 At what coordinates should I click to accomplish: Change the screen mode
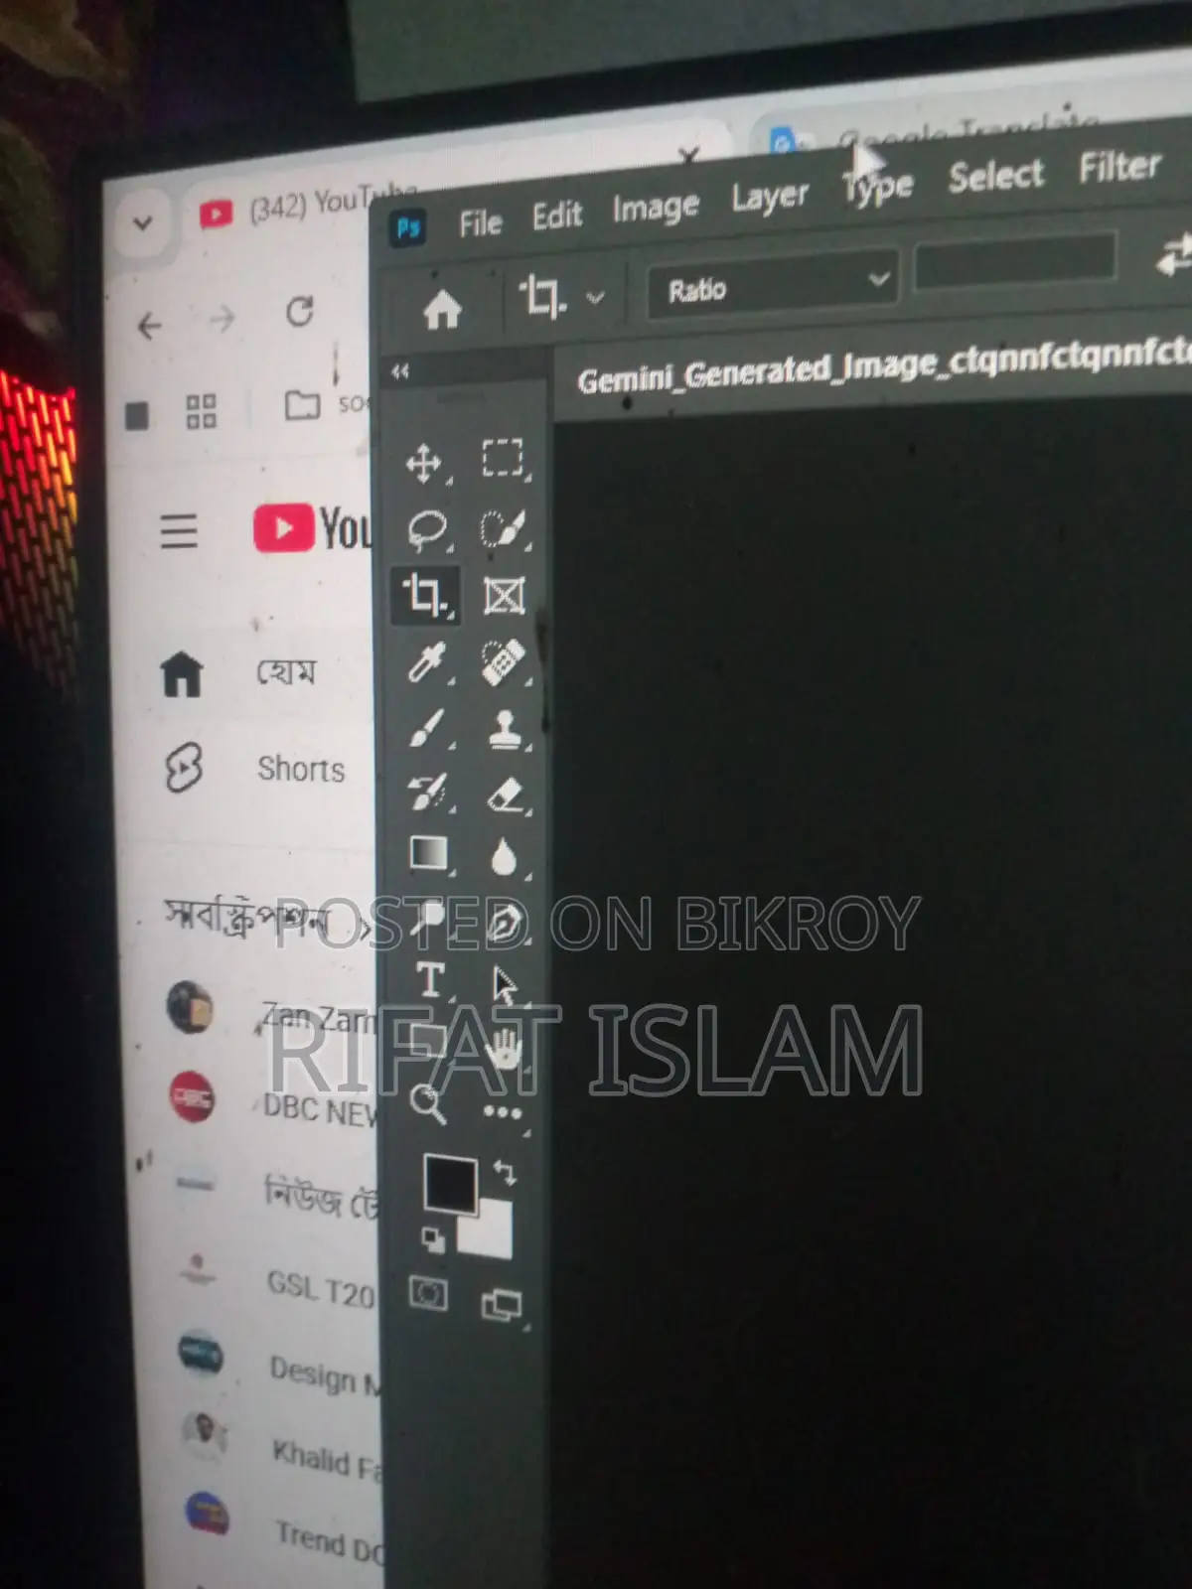click(502, 1304)
